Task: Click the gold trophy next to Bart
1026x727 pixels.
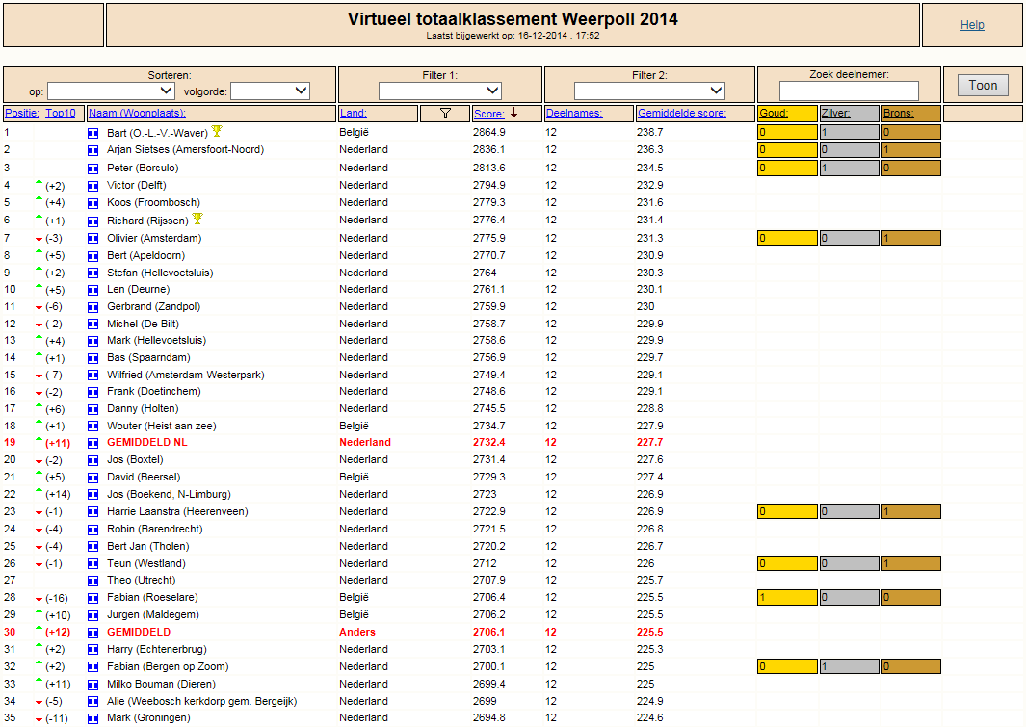Action: click(217, 132)
